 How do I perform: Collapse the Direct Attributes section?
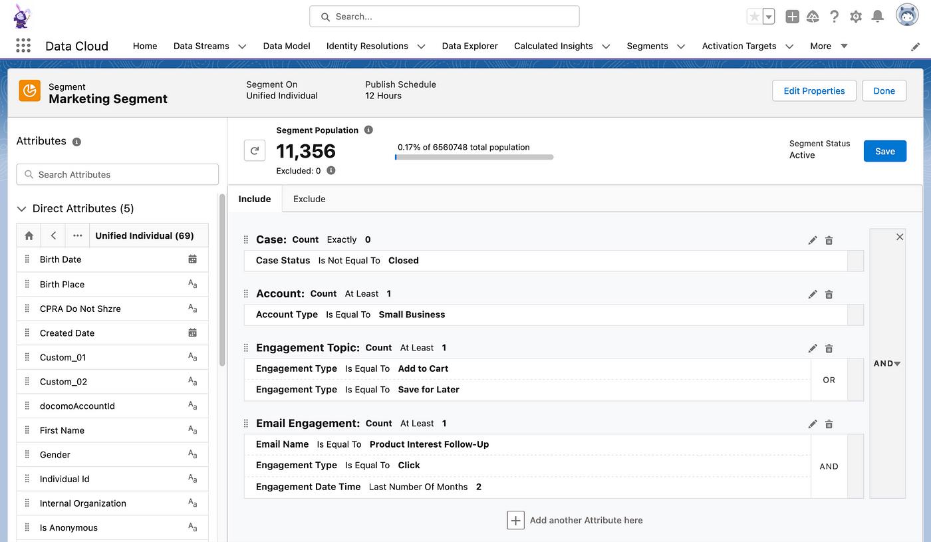(x=21, y=209)
